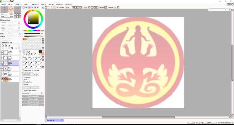Enable Select Layer by CTRL+LB checkbox

[23, 70]
